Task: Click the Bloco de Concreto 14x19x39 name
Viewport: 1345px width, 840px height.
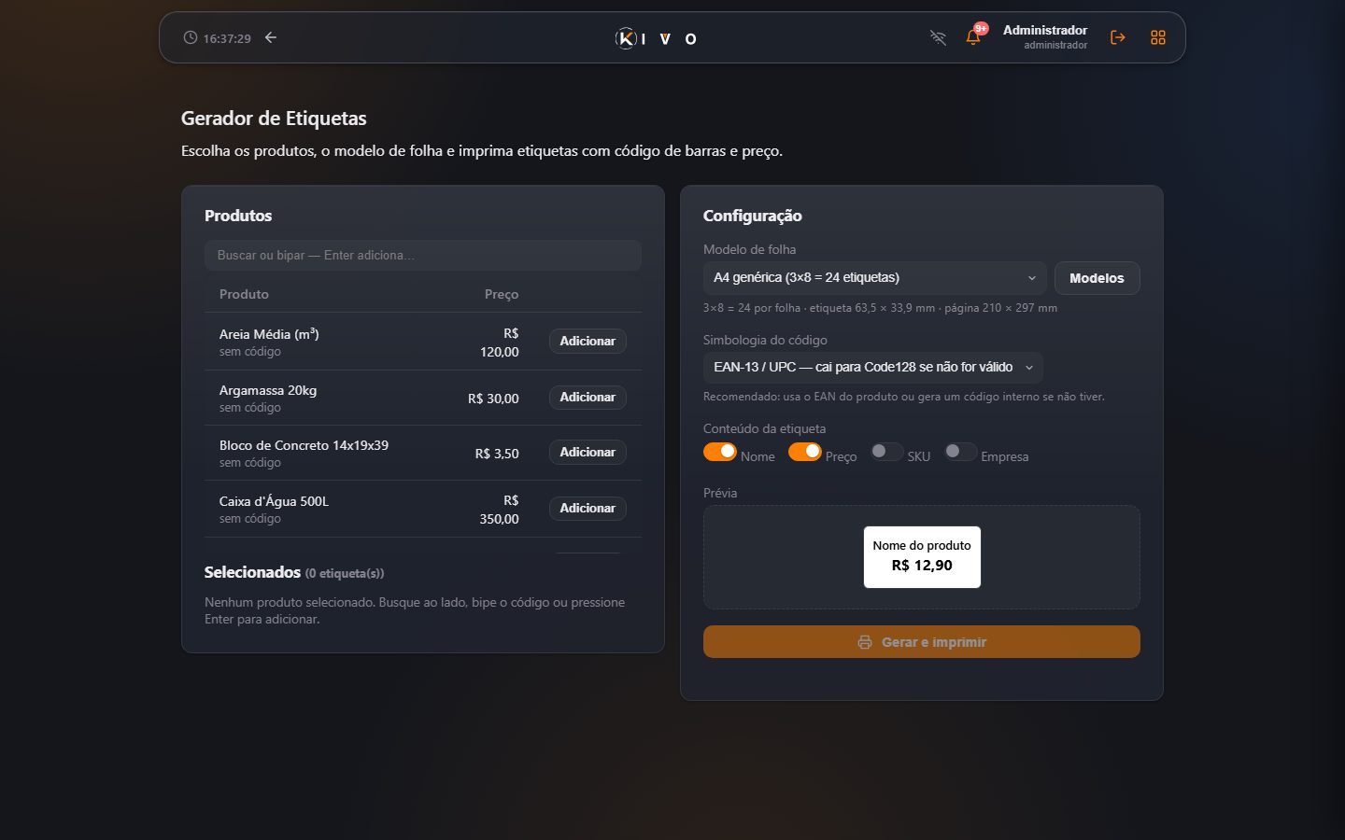Action: tap(304, 445)
